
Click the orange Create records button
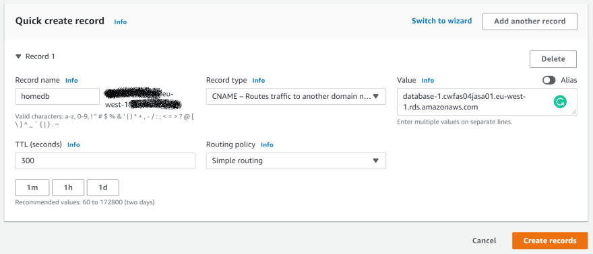click(550, 241)
